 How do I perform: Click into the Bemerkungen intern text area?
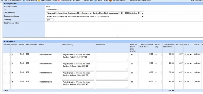(82, 30)
